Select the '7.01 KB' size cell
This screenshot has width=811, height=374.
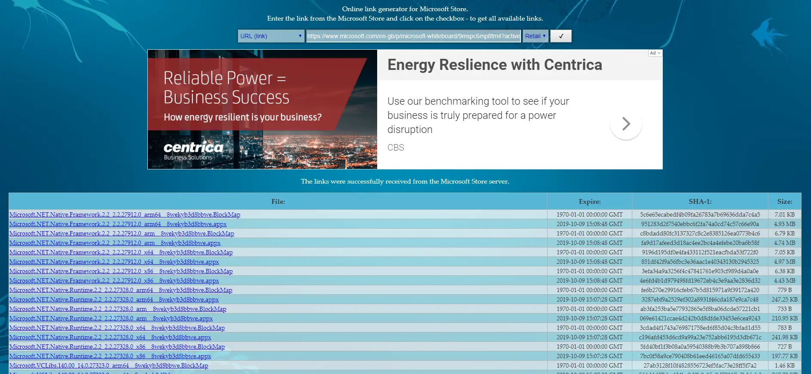pos(785,214)
